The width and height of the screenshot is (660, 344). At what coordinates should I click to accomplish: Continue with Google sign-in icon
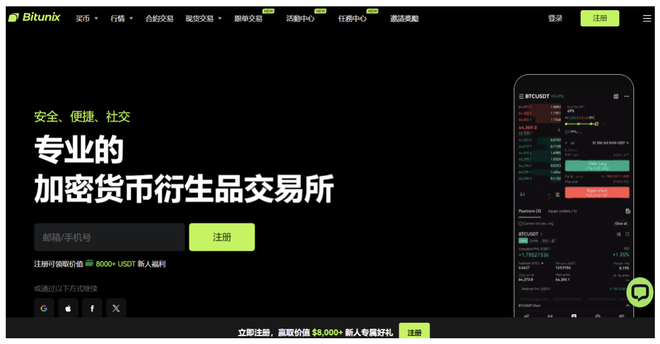[x=44, y=308]
